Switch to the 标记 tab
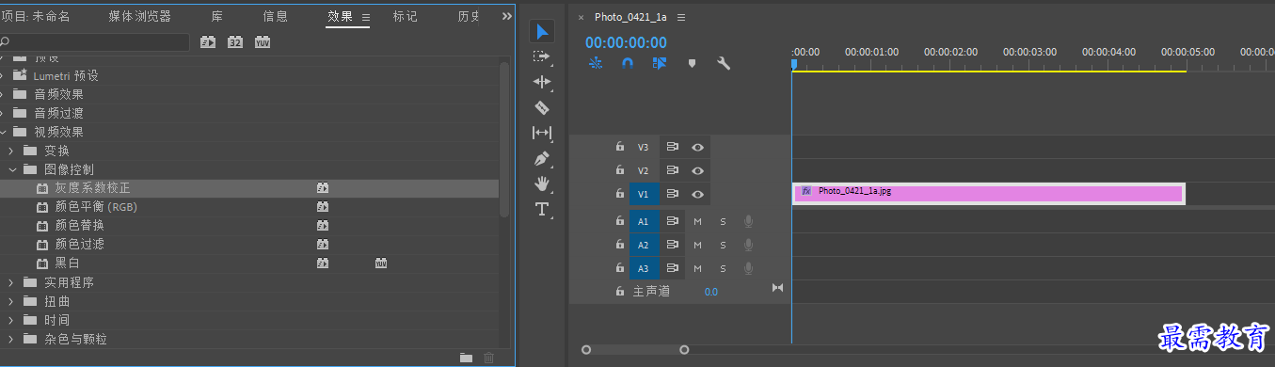The image size is (1275, 367). (x=406, y=17)
